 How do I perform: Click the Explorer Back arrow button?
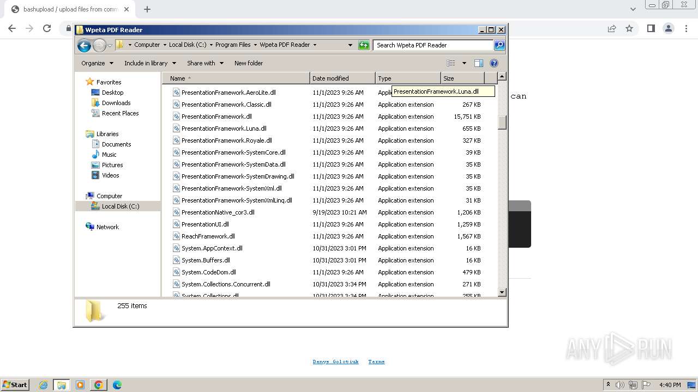[84, 45]
